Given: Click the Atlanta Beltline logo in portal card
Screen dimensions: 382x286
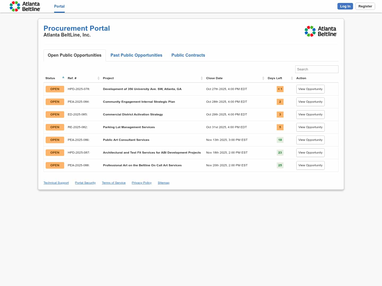Looking at the screenshot, I should pos(320,31).
